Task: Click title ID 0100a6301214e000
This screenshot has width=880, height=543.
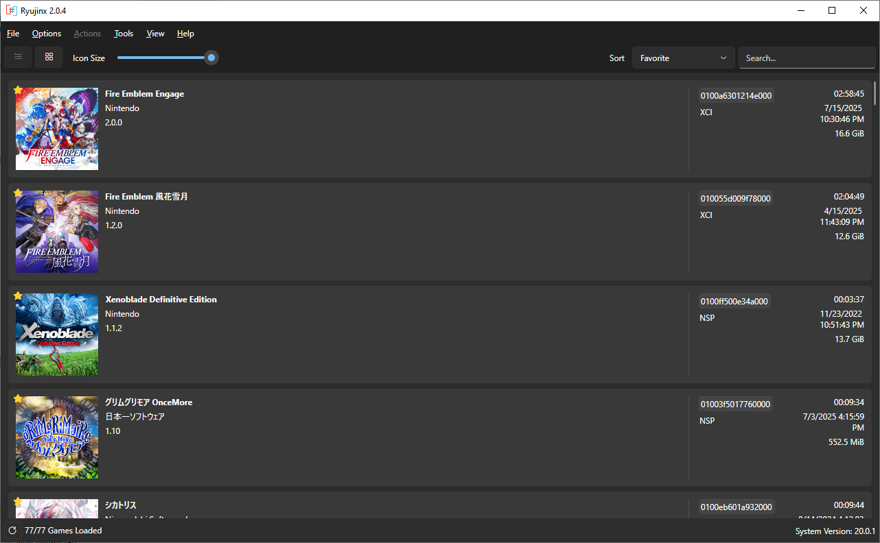Action: pyautogui.click(x=736, y=95)
